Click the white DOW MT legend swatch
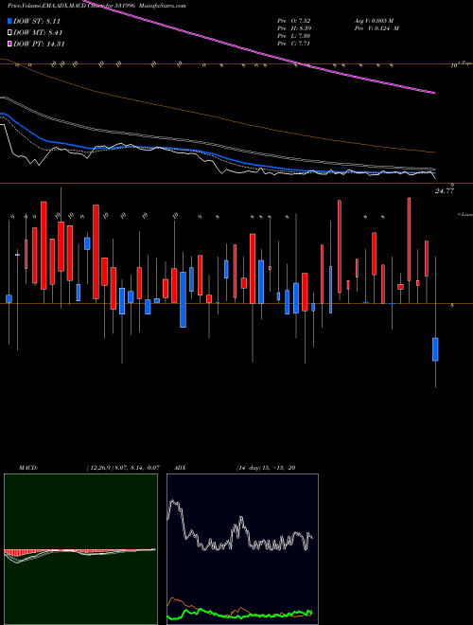The image size is (473, 625). pyautogui.click(x=9, y=33)
